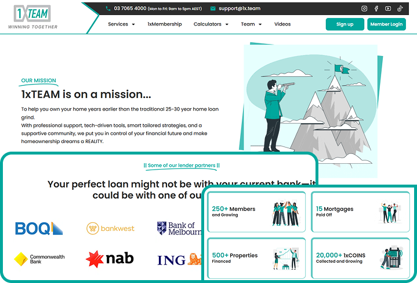Click the Facebook icon in top bar
The height and width of the screenshot is (283, 417).
[376, 9]
